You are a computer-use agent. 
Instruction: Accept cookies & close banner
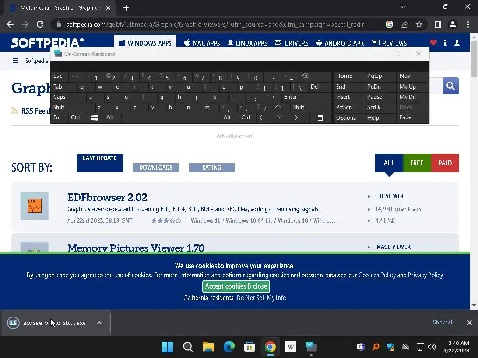[x=236, y=286]
